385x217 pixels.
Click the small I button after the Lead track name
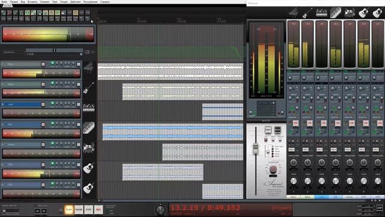43,104
